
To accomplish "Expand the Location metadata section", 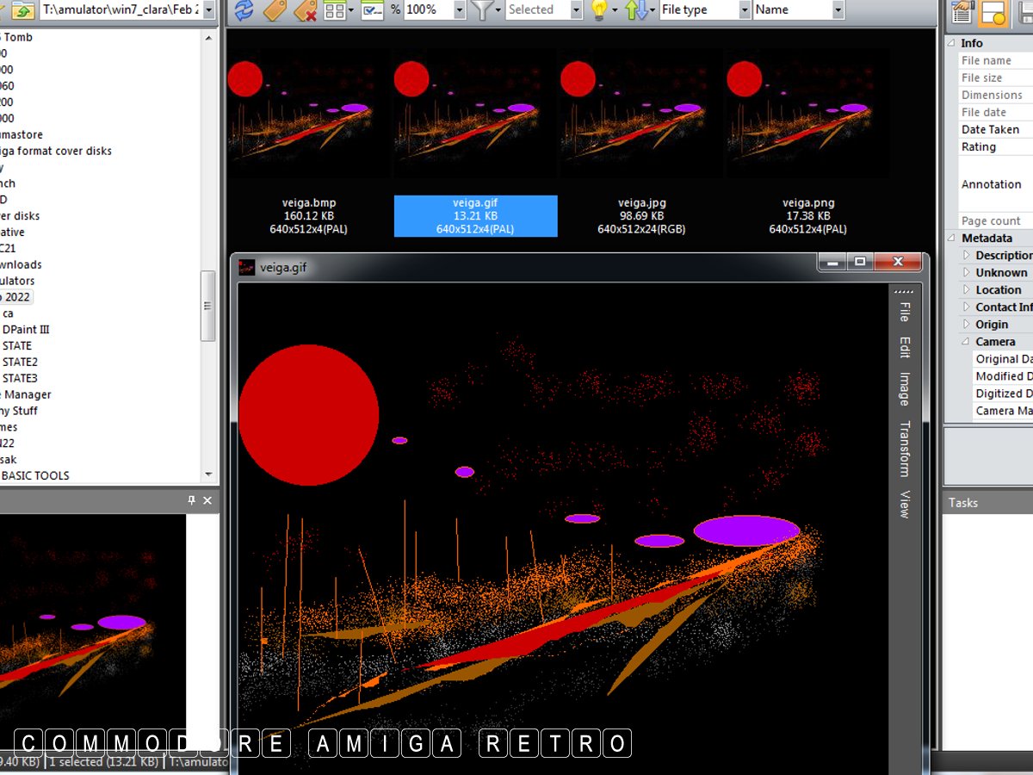I will 967,290.
